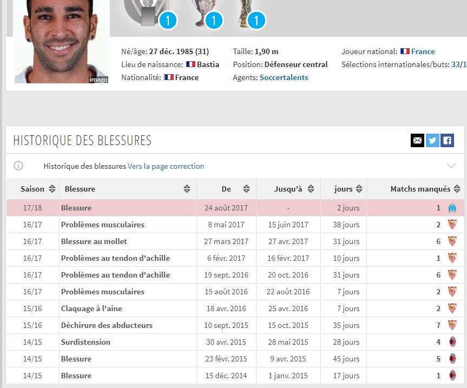Click the third trophy cup icon
Screen dimensions: 467x388
pos(247,13)
